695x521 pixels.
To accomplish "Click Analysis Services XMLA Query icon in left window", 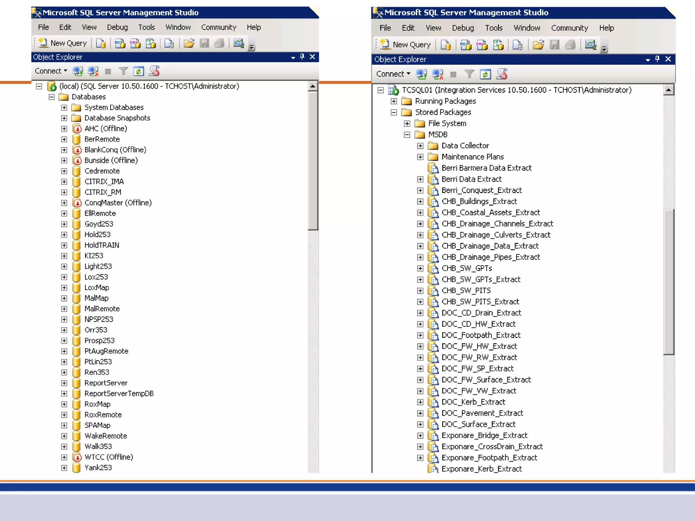I will [151, 43].
